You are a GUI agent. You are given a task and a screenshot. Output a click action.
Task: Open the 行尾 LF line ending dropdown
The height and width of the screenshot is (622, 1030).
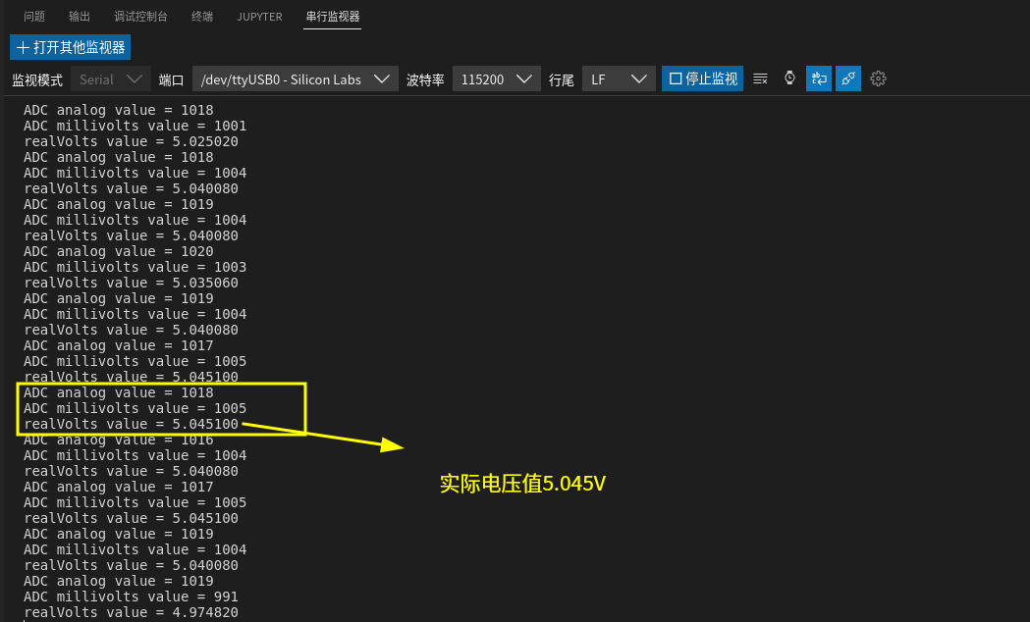[619, 79]
